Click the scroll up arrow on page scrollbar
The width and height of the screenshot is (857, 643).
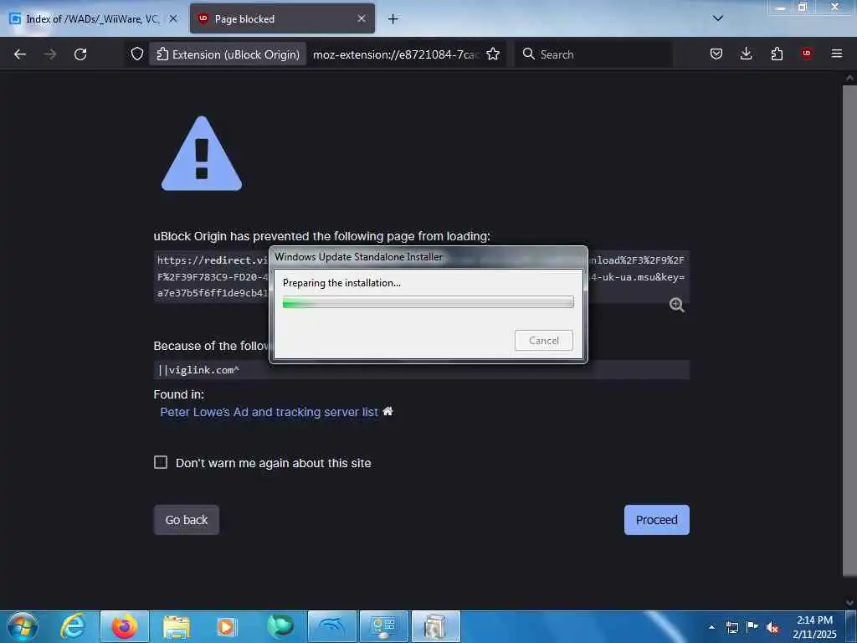pos(849,78)
